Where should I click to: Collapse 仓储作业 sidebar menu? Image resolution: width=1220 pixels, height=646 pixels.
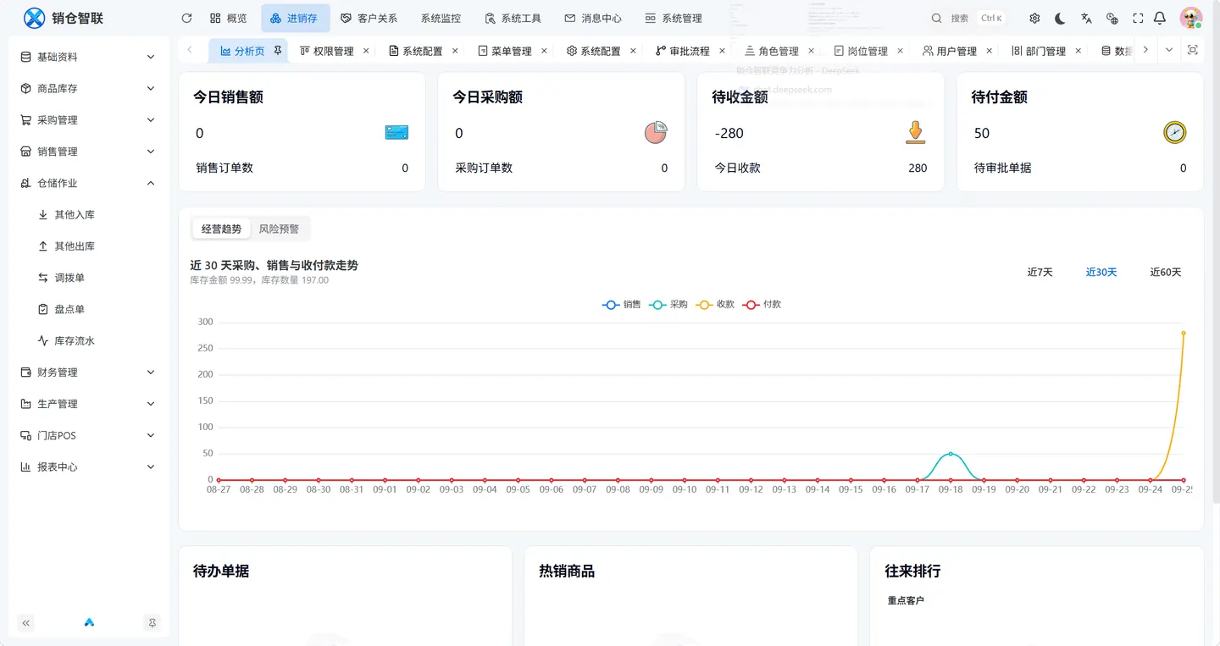(x=88, y=183)
